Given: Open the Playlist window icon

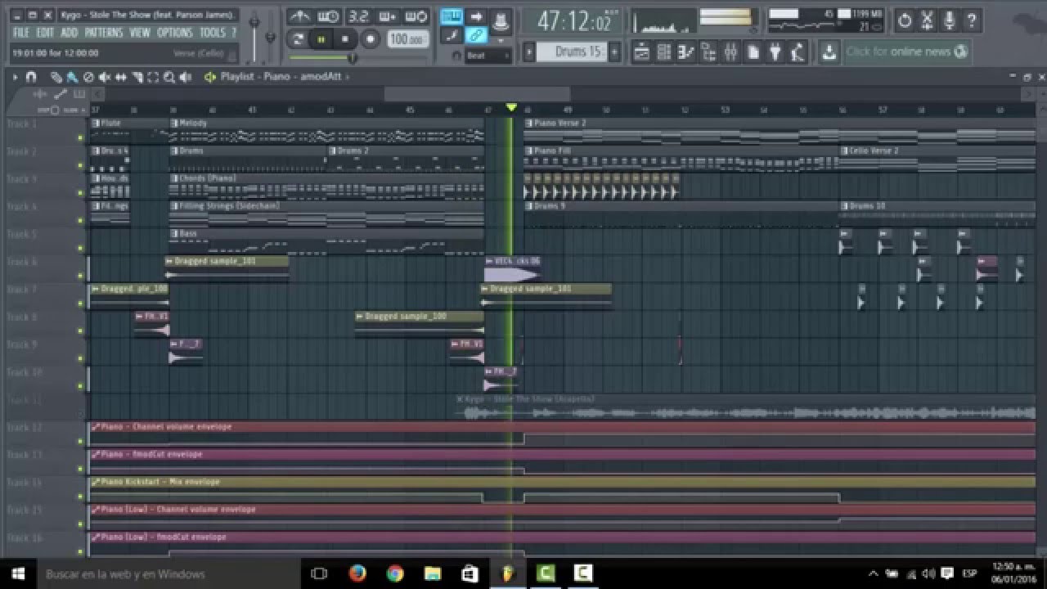Looking at the screenshot, I should (x=642, y=52).
